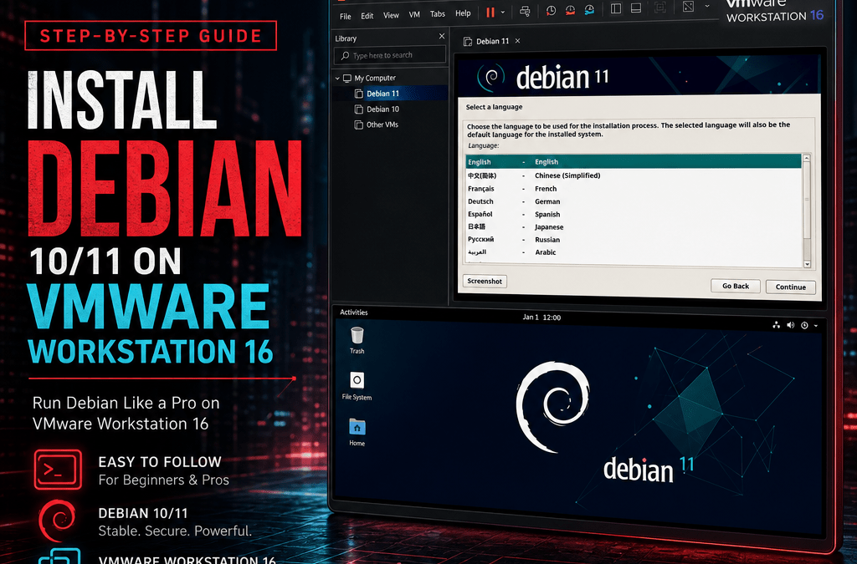Select French language row
857x564 pixels.
pyautogui.click(x=634, y=189)
